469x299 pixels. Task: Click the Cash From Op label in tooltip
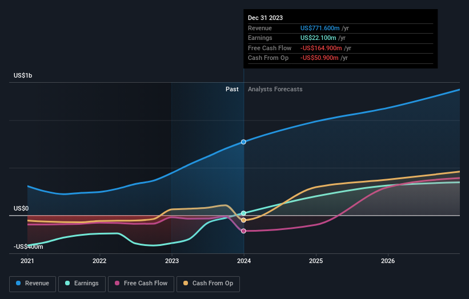tap(268, 58)
